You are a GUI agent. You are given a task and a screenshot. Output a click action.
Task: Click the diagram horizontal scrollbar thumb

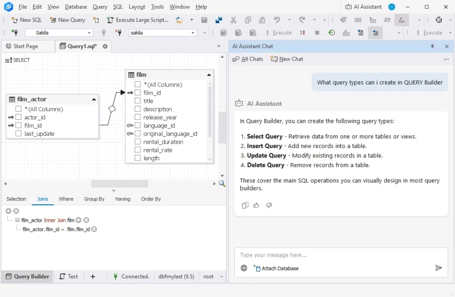[120, 184]
